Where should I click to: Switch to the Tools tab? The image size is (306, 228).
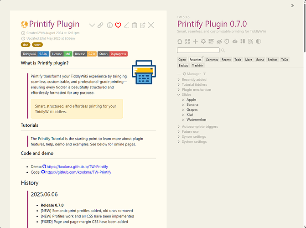238,60
